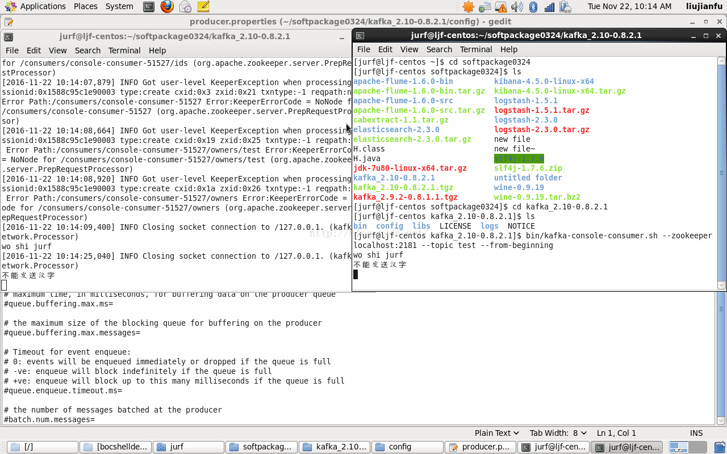
Task: Click logstash-1.5.1.tar.gz in the terminal listing
Action: (542, 110)
